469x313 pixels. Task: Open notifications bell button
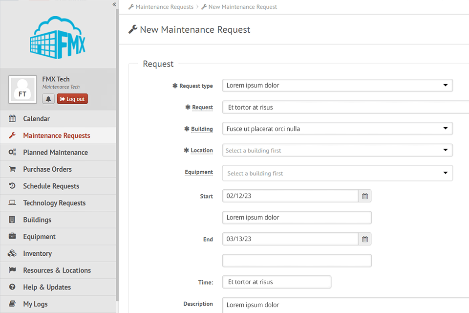(x=48, y=99)
